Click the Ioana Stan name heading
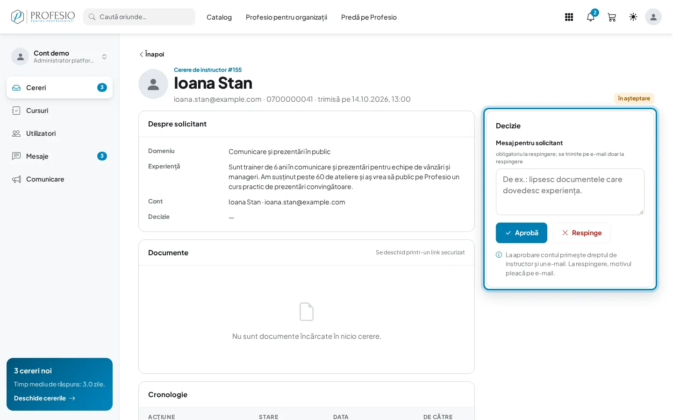673x420 pixels. pos(213,83)
